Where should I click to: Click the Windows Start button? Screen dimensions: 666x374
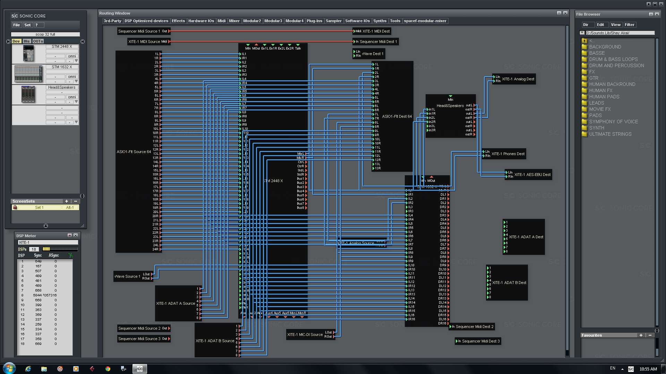tap(9, 368)
